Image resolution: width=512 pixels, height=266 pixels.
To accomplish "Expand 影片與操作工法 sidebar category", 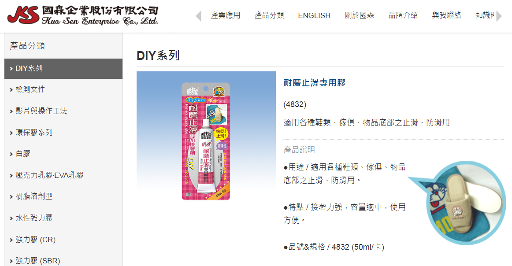I will coord(63,111).
